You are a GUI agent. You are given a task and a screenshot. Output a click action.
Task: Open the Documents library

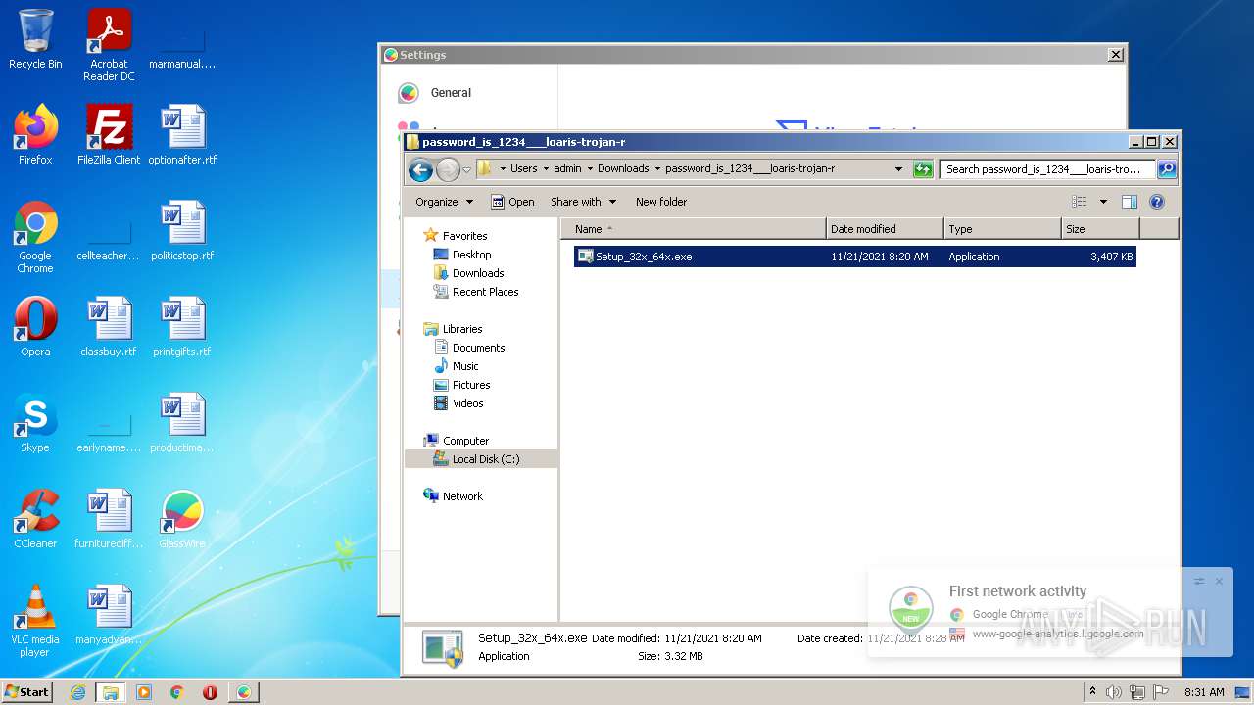479,348
